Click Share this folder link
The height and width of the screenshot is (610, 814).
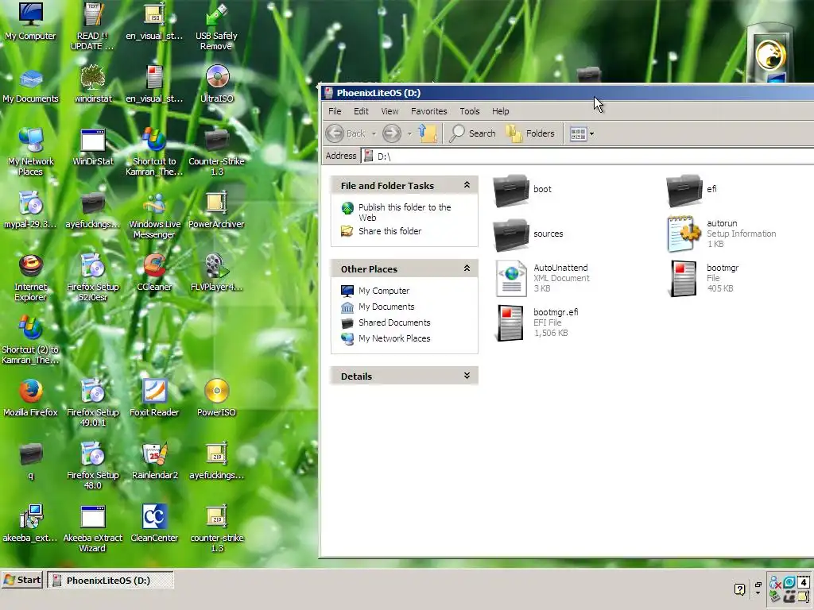tap(390, 231)
